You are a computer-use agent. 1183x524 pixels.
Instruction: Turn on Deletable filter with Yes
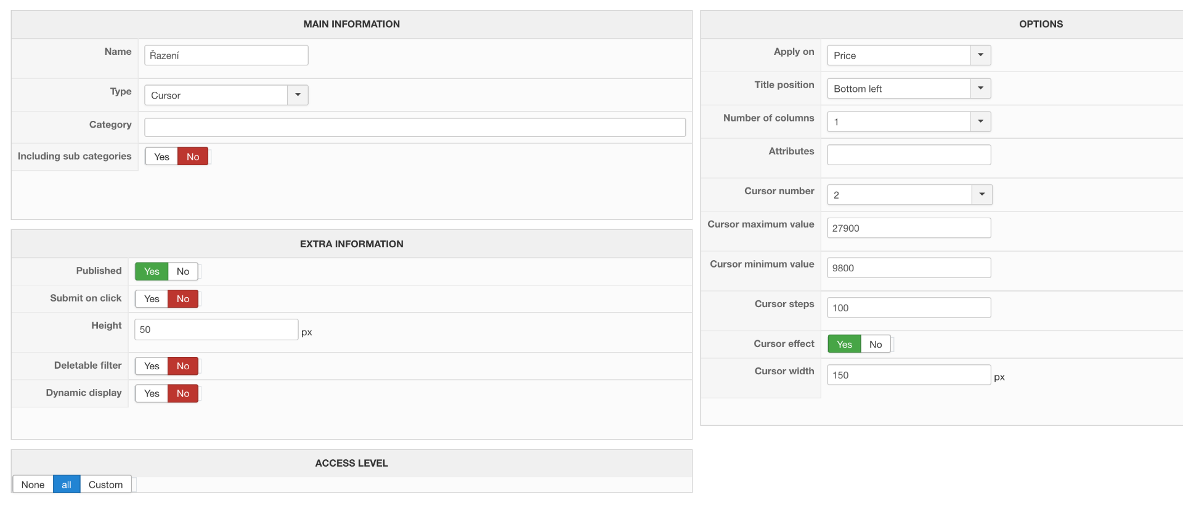pos(152,366)
